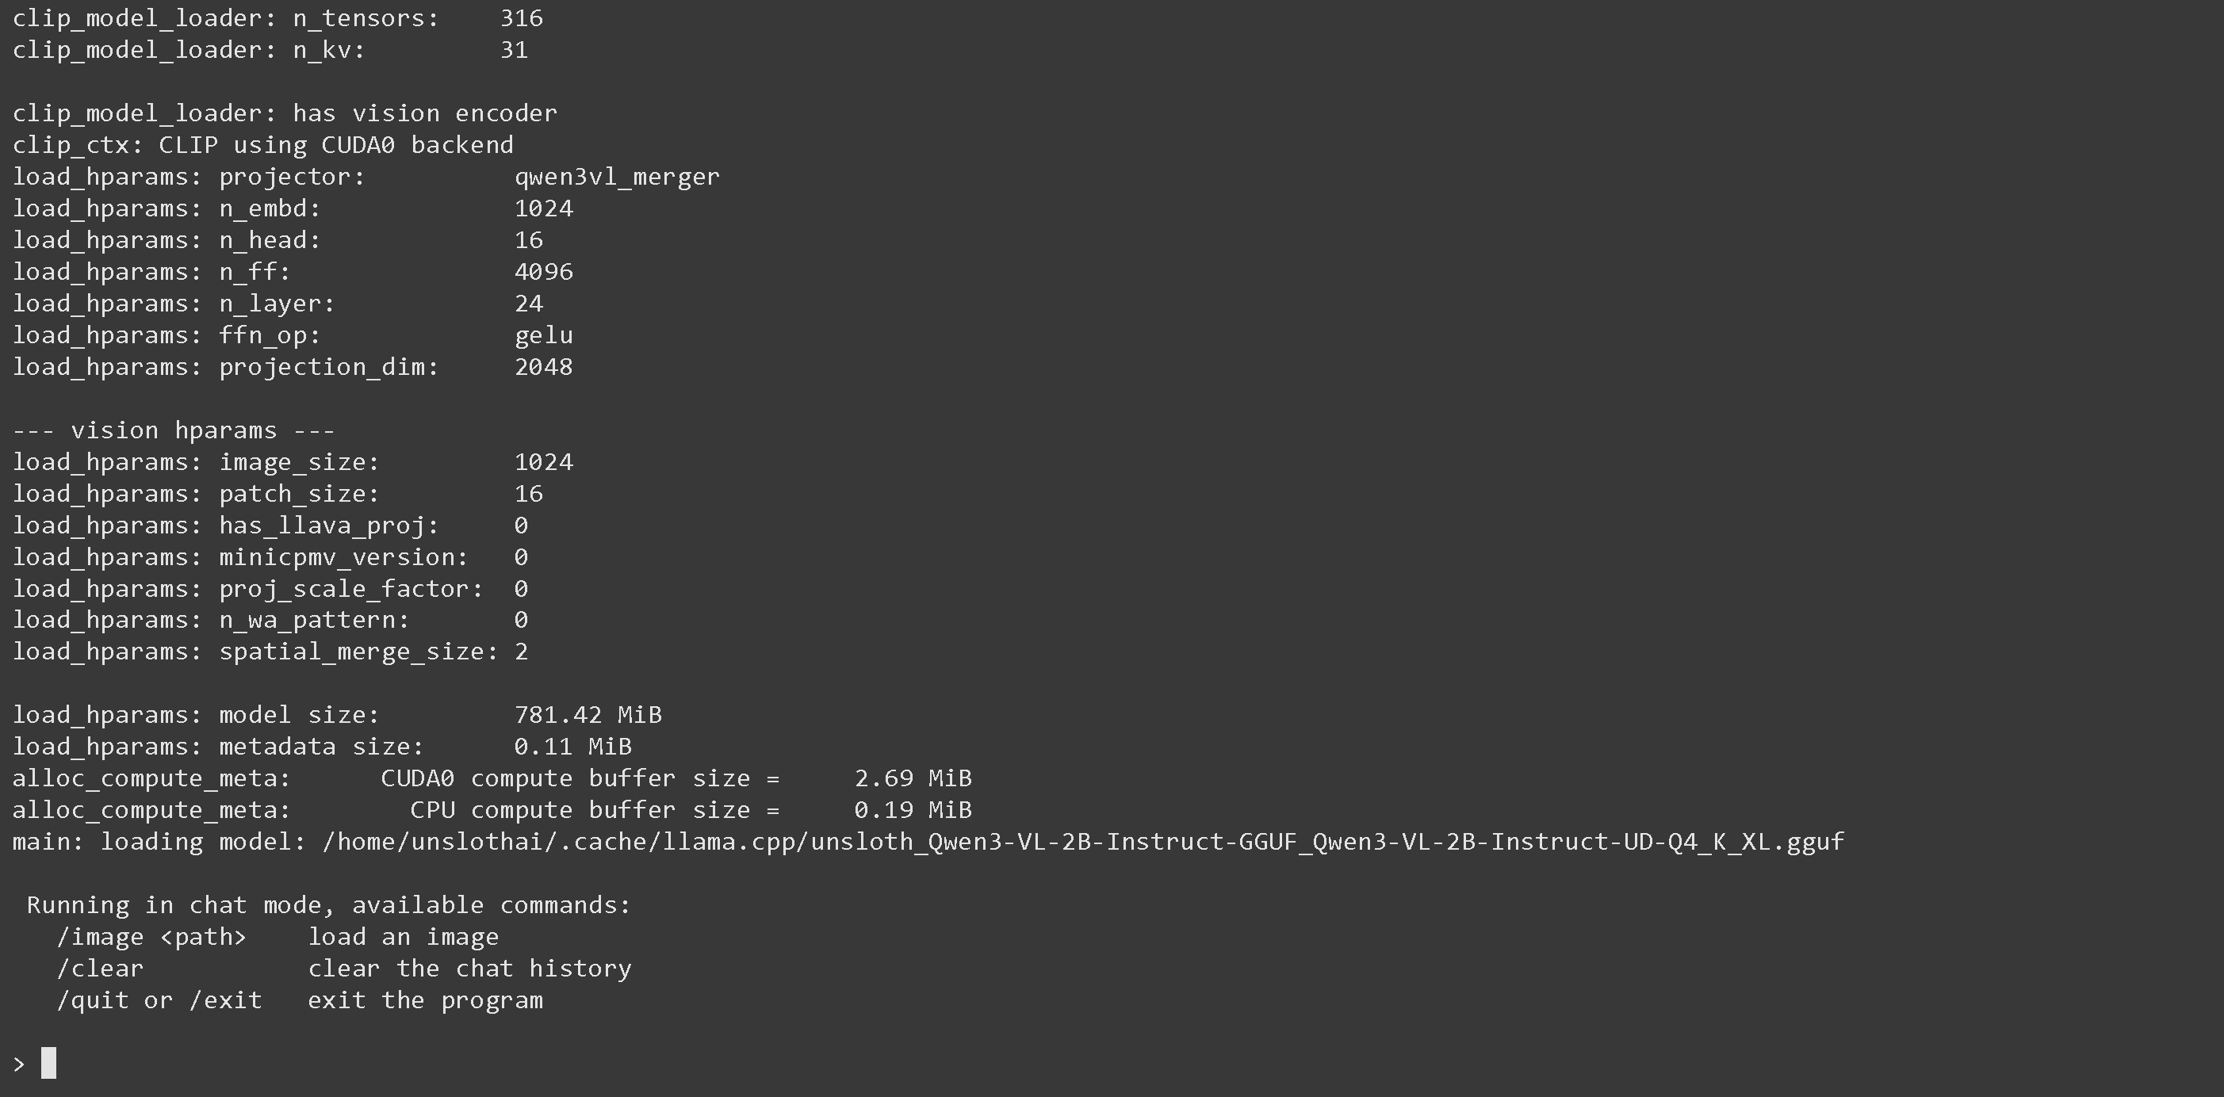Click the 'spatial_merge_size' parameter label
This screenshot has height=1097, width=2224.
[358, 652]
